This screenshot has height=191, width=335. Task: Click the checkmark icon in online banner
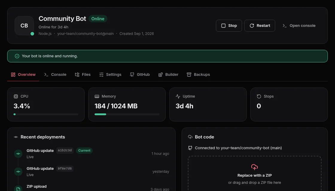pyautogui.click(x=17, y=56)
